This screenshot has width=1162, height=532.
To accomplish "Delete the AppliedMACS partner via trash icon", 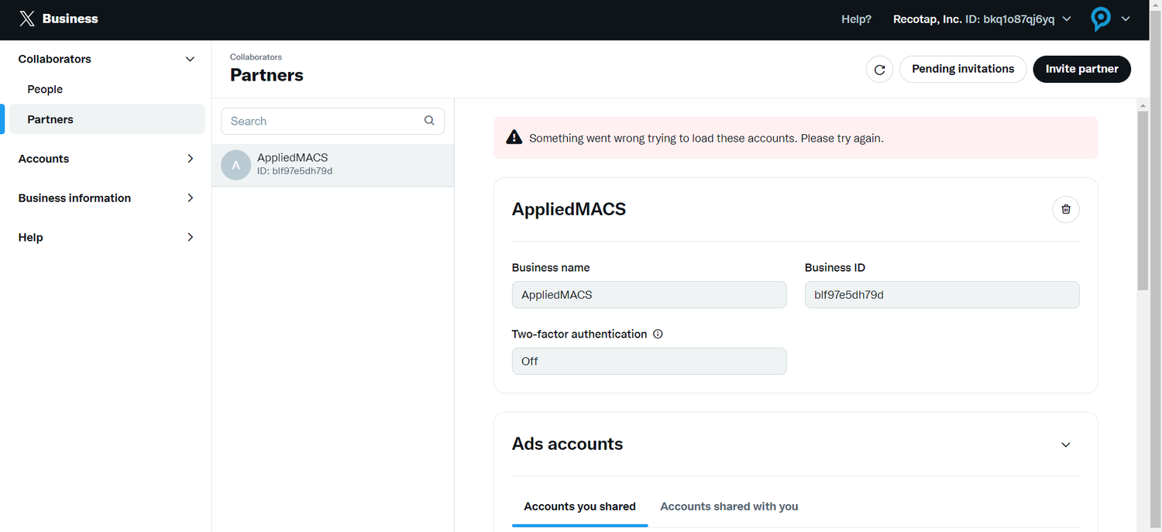I will (x=1066, y=209).
